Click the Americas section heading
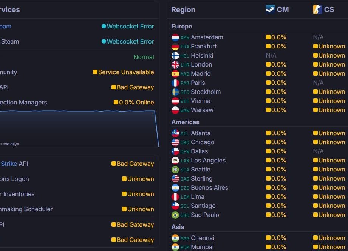The image size is (348, 251). (185, 122)
